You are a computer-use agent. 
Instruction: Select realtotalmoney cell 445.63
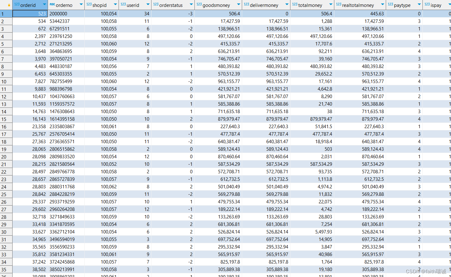click(360, 14)
